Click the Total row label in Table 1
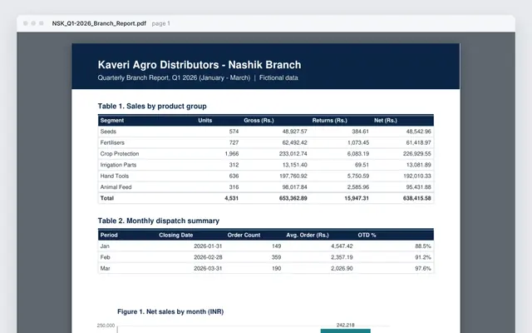This screenshot has height=333, width=532. pos(107,198)
